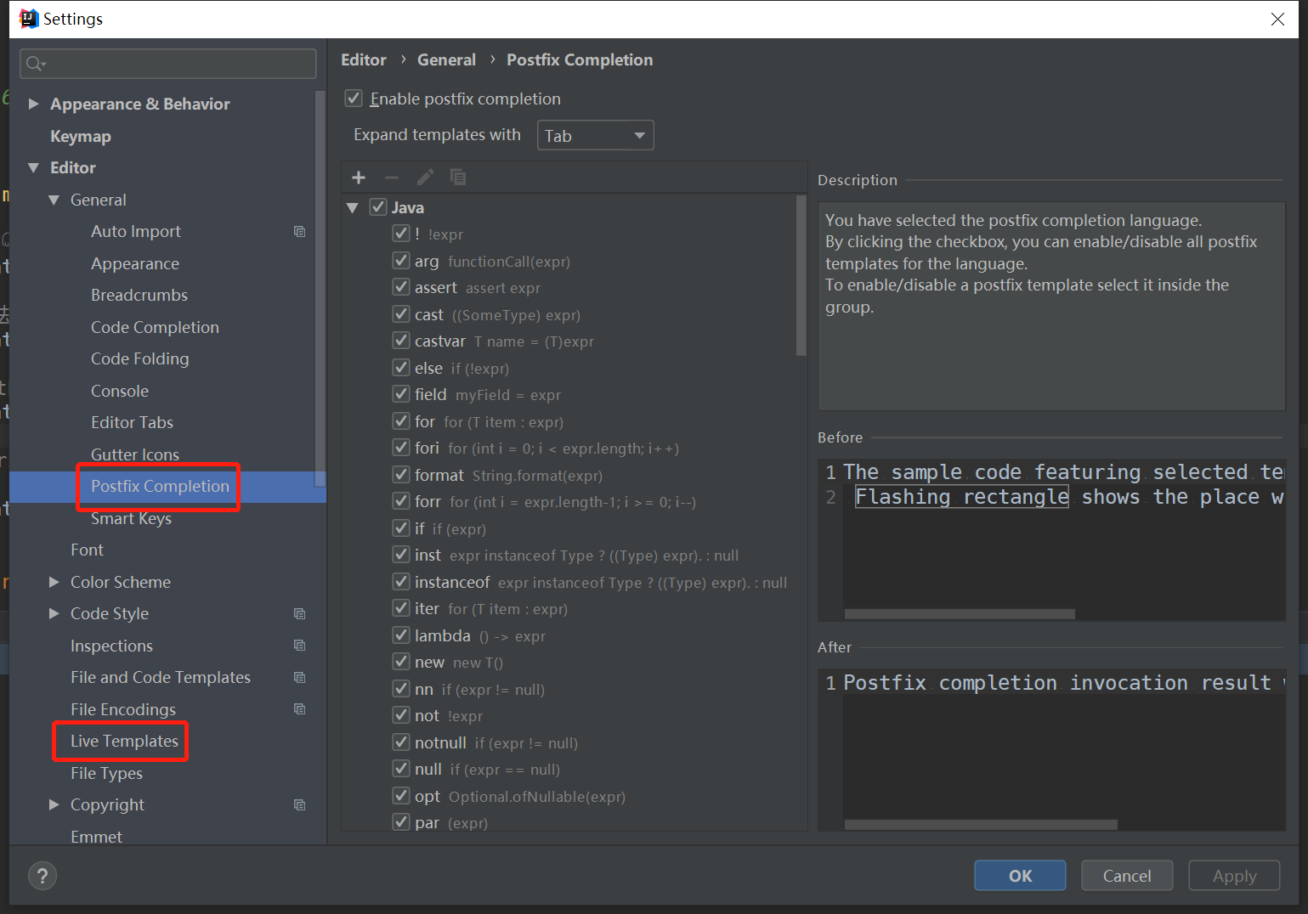
Task: Click the add template plus icon
Action: 359,178
